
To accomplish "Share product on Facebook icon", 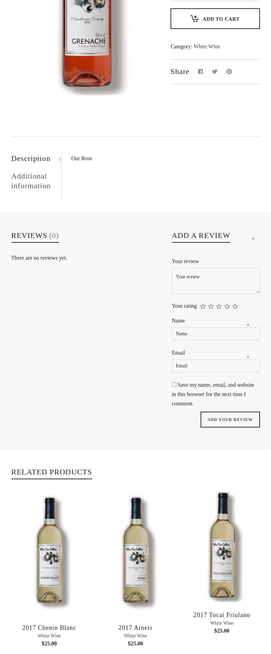I will coord(200,71).
